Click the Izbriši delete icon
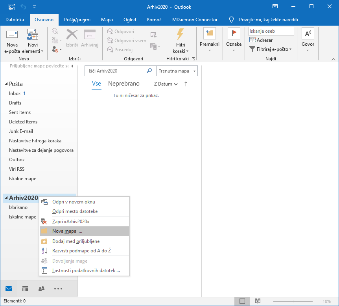 click(x=72, y=38)
